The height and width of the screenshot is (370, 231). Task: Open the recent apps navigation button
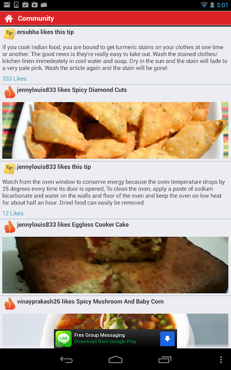coord(165,359)
